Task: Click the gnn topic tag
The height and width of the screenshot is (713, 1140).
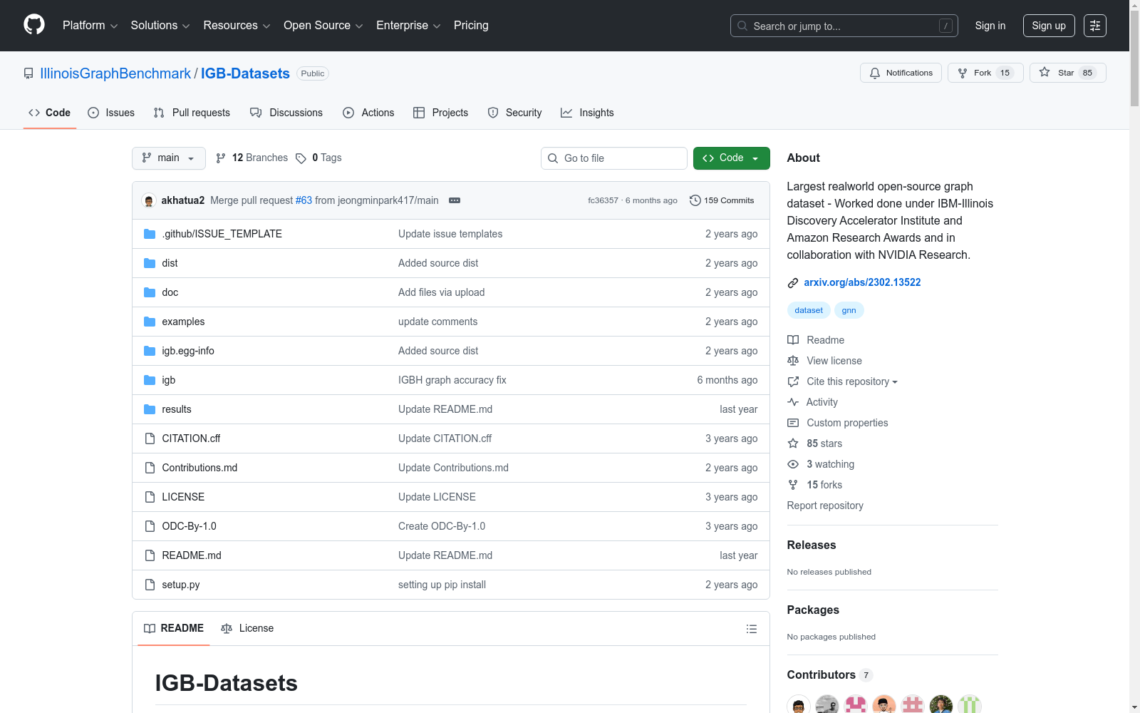Action: 849,310
